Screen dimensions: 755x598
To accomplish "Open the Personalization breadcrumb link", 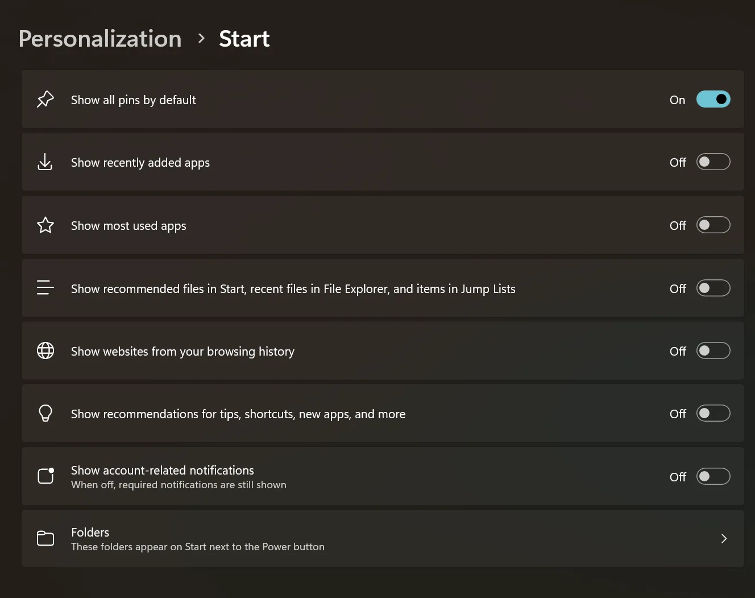I will coord(99,39).
